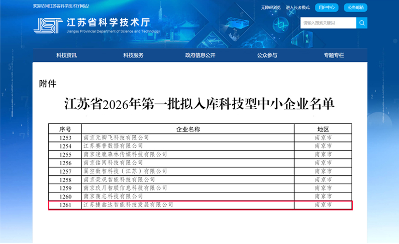Click serial number 1261
399x244 pixels.
coord(65,205)
